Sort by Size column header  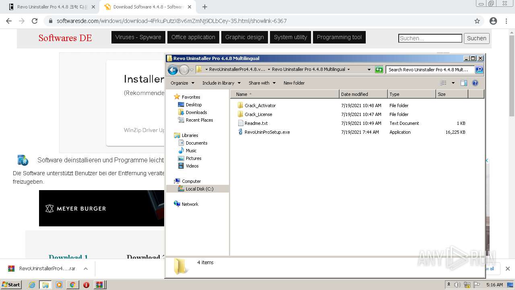(x=452, y=94)
